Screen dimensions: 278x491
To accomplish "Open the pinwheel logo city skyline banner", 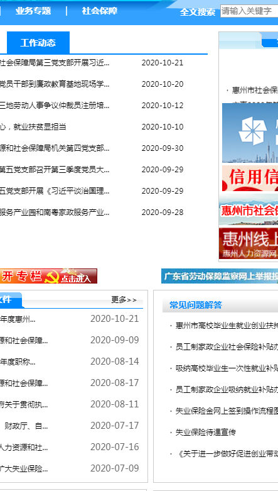I will click(250, 133).
